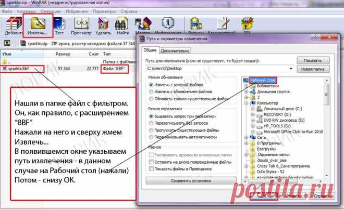344x210 pixels.
Task: Expand the '0 Програмы' folder node
Action: coord(246,143)
